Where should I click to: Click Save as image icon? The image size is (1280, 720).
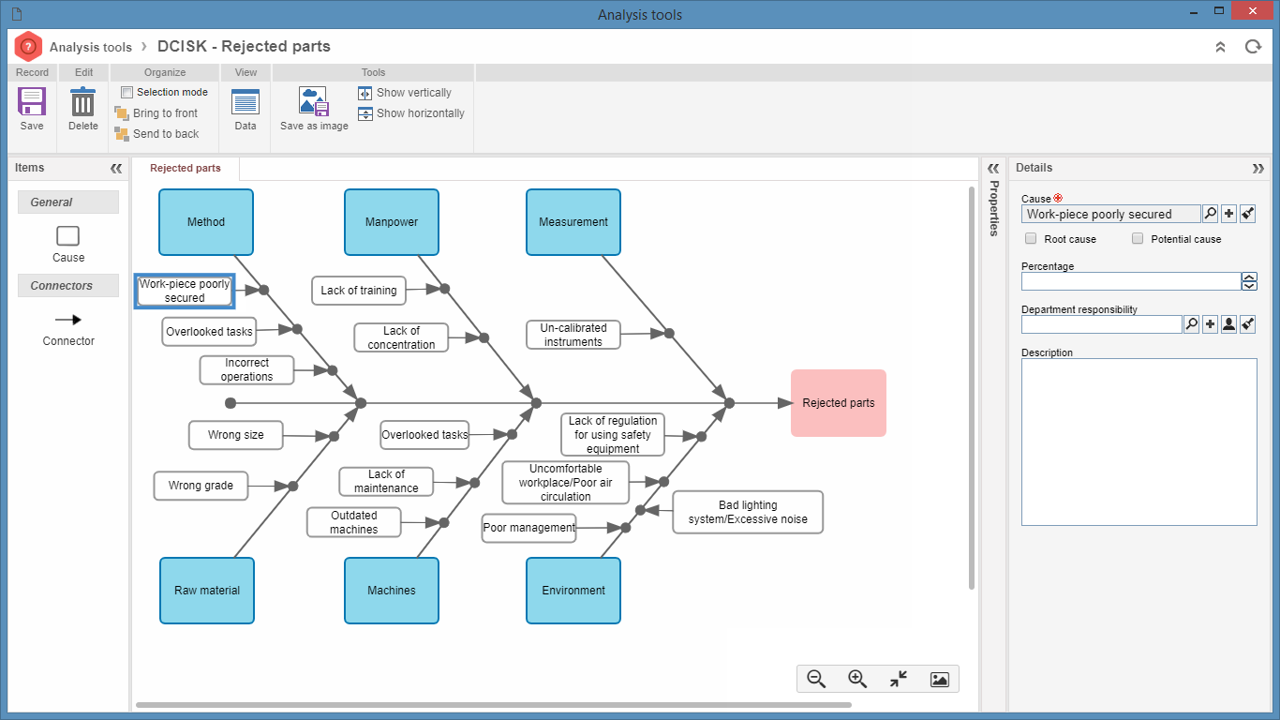(314, 101)
